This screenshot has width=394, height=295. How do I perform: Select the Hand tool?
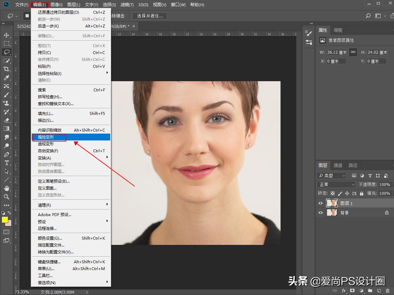click(6, 188)
